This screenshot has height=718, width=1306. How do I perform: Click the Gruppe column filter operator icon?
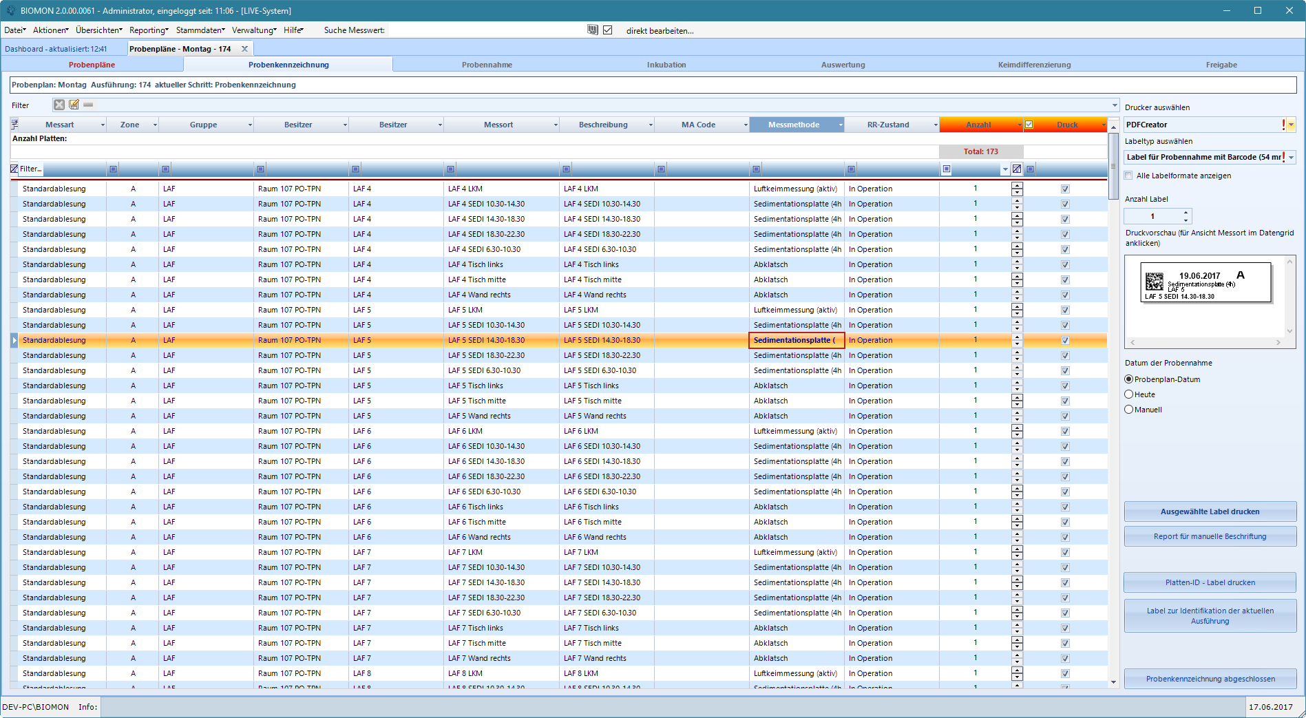tap(165, 169)
